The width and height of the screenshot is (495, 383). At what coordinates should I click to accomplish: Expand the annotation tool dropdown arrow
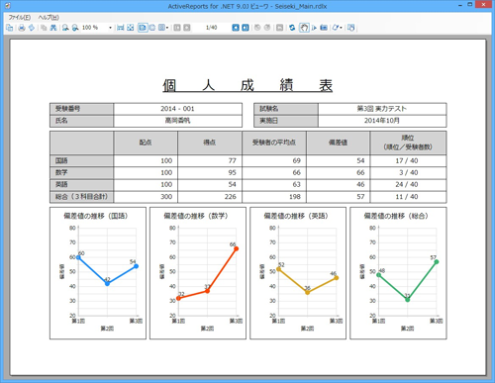click(x=341, y=28)
